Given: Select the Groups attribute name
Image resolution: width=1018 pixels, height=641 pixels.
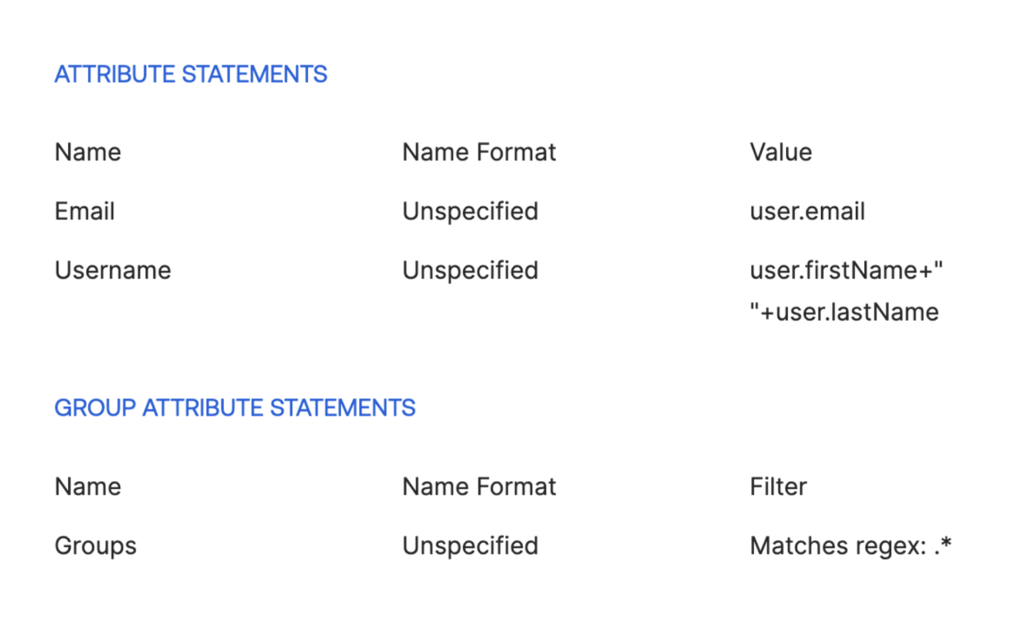Looking at the screenshot, I should [x=95, y=547].
